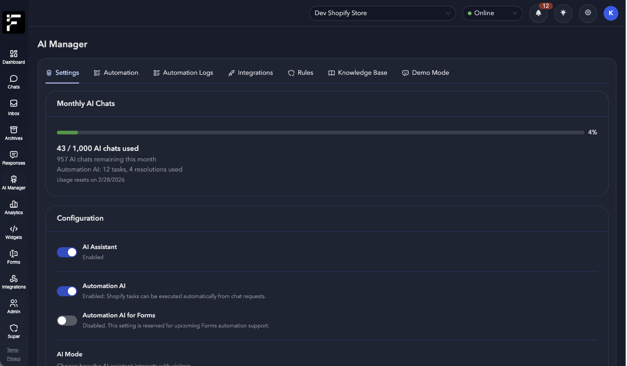627x366 pixels.
Task: Turn off the Automation AI switch
Action: [x=67, y=291]
